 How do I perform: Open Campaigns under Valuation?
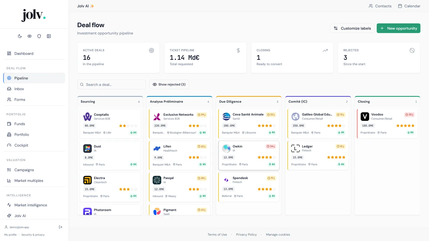pos(34,170)
